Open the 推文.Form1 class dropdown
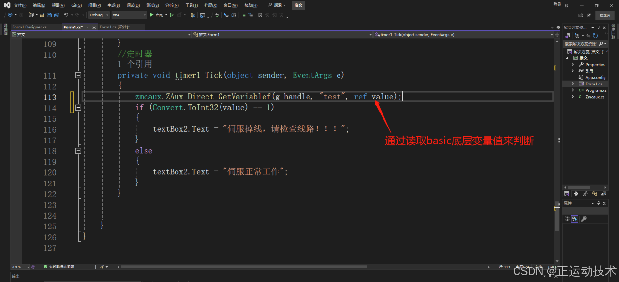This screenshot has height=282, width=619. [x=282, y=35]
